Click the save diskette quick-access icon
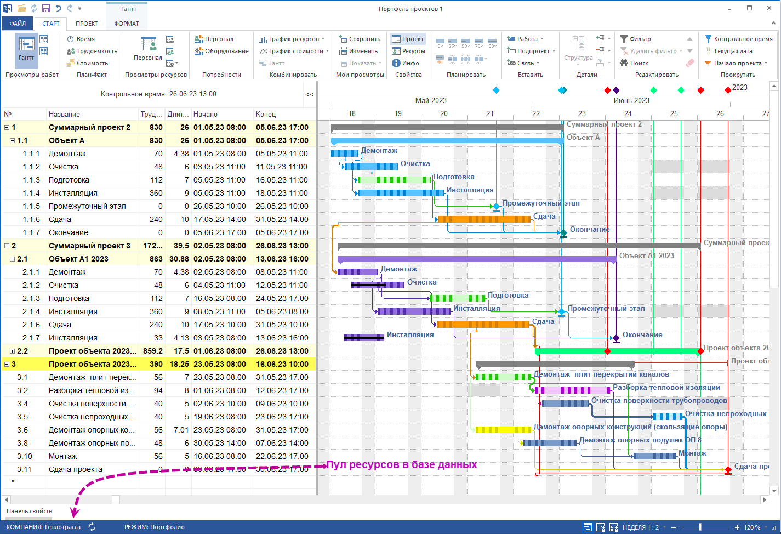Viewport: 781px width, 534px height. (x=46, y=8)
